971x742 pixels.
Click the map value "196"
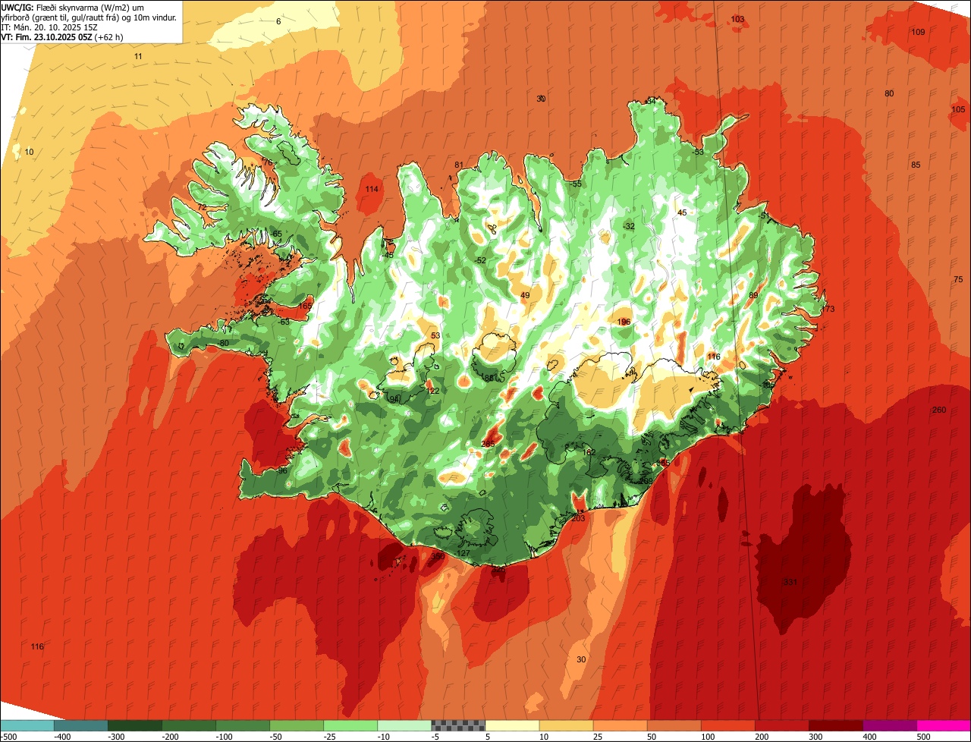point(624,322)
